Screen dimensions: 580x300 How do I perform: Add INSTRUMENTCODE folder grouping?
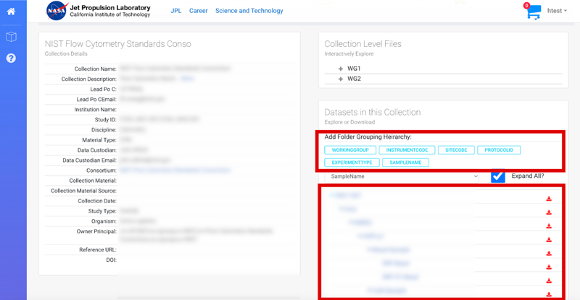(410, 150)
